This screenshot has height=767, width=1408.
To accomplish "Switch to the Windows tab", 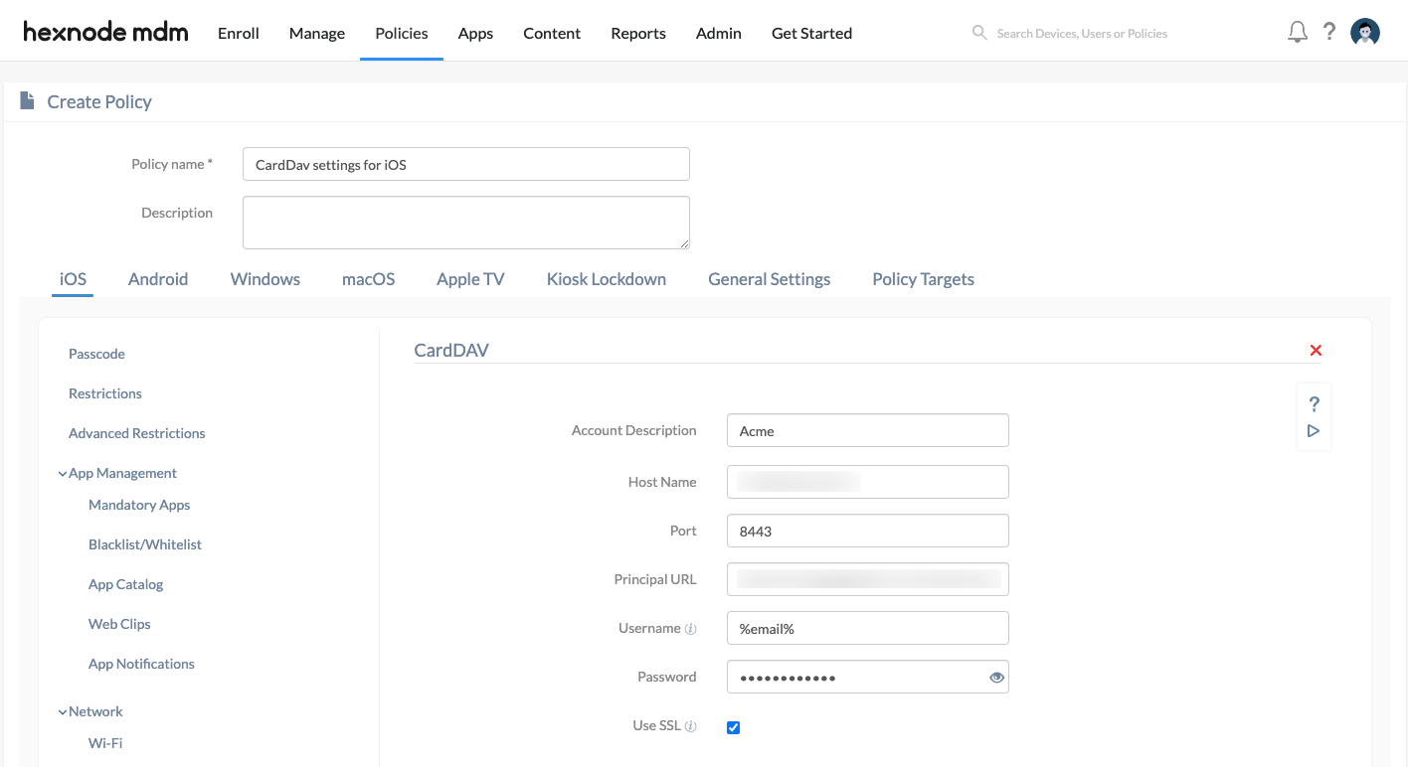I will pyautogui.click(x=265, y=279).
